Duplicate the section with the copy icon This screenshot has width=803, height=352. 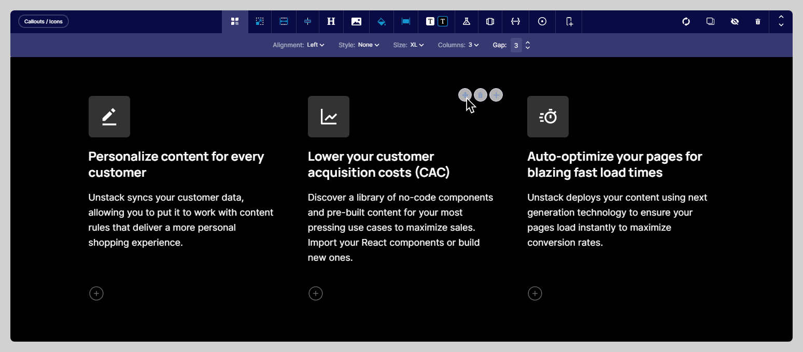point(710,22)
